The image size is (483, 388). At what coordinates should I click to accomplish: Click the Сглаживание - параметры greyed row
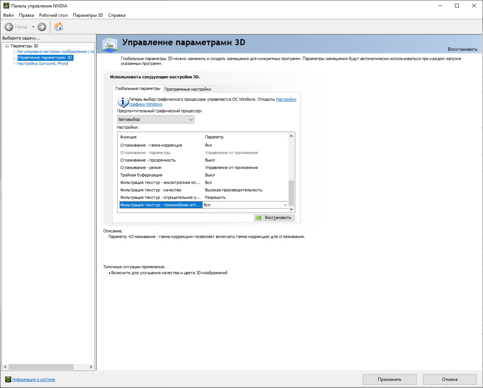tap(203, 153)
